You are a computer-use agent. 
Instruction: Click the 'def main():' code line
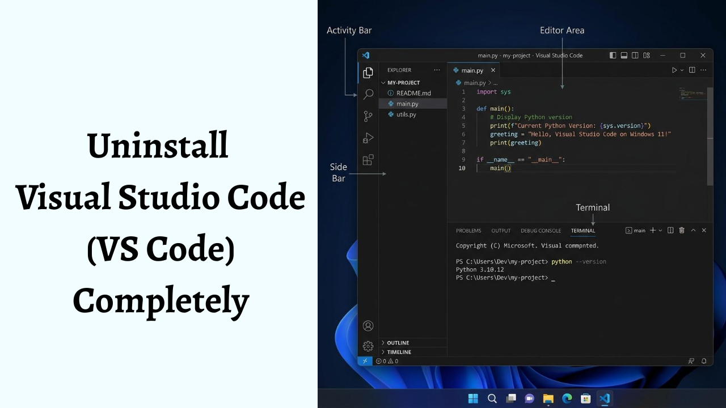(x=495, y=109)
